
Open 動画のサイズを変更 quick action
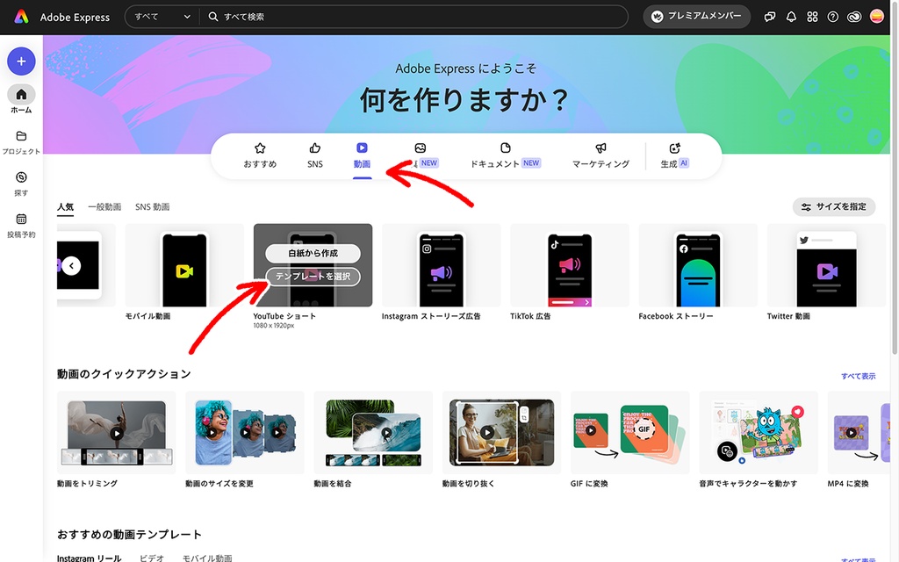(245, 440)
